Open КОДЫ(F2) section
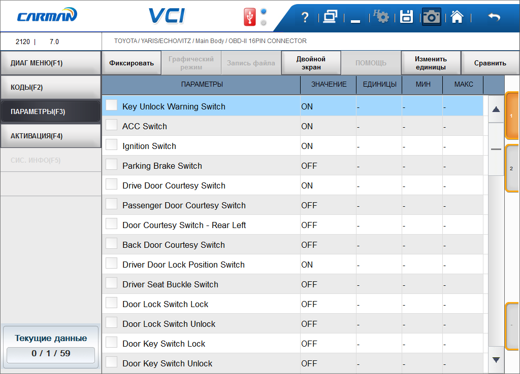 pos(50,87)
